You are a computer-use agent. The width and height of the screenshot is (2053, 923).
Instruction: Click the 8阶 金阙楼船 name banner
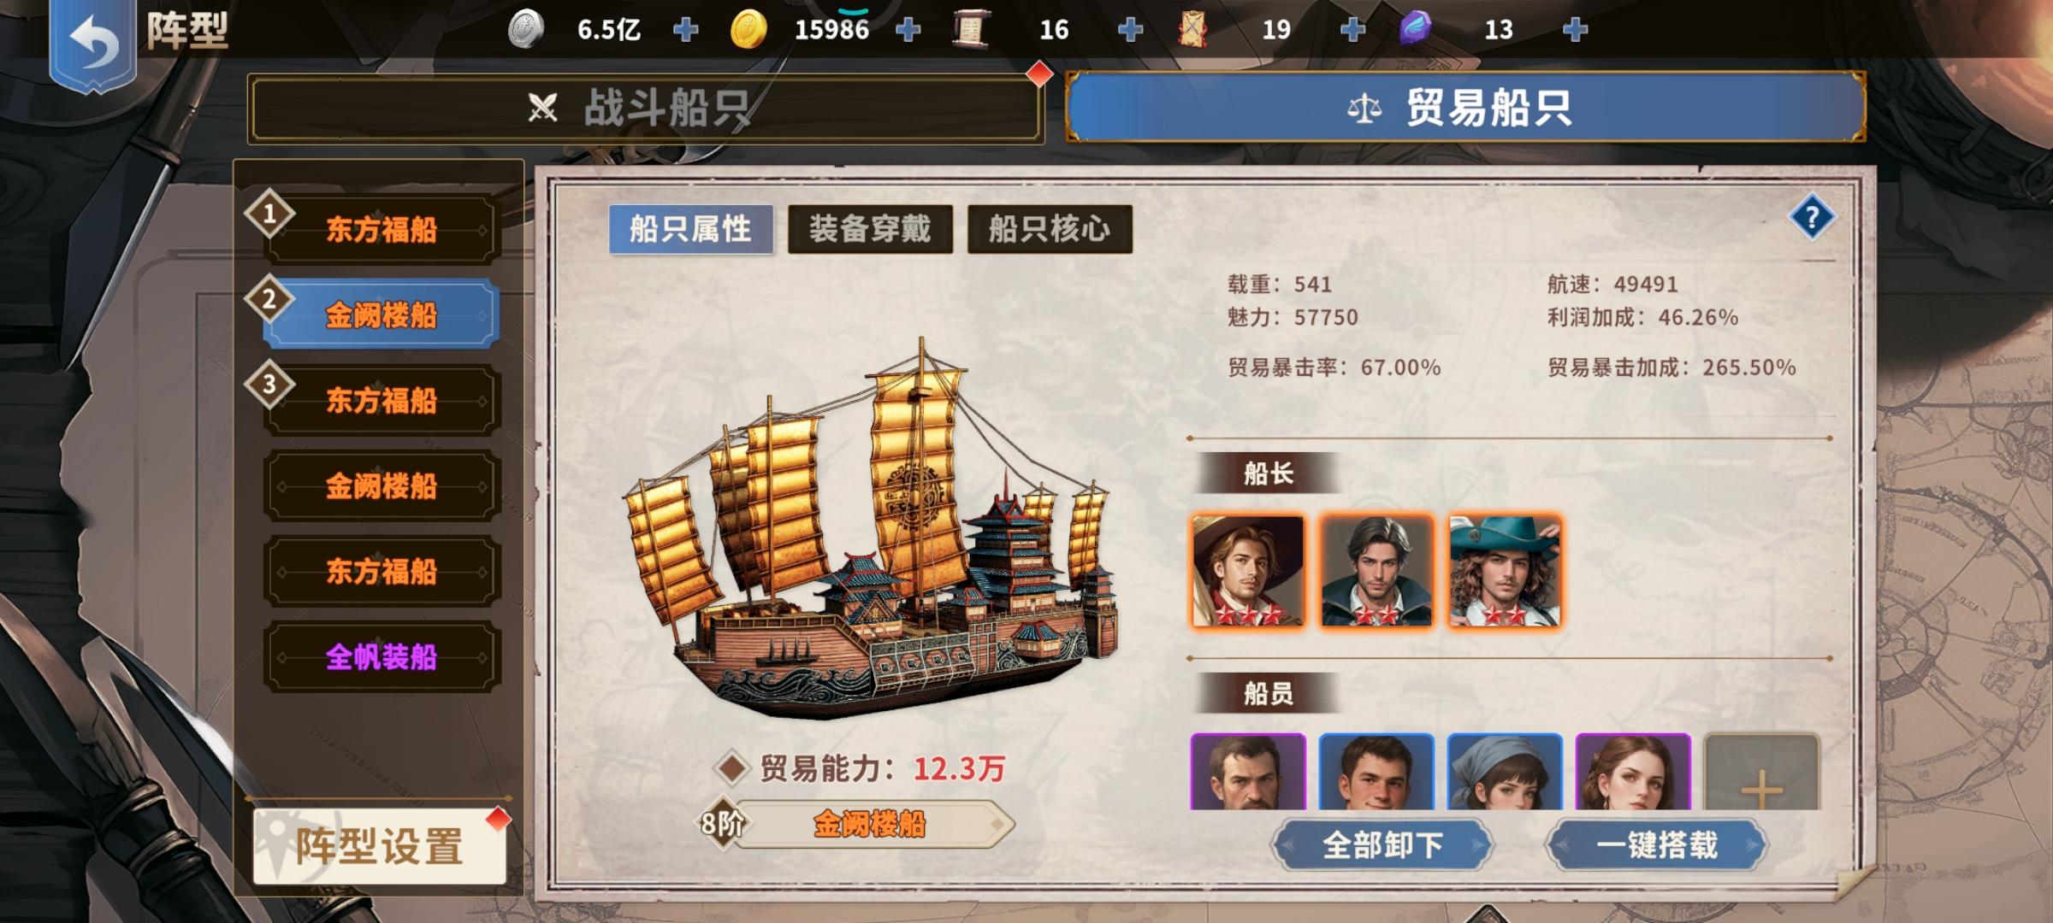click(855, 825)
